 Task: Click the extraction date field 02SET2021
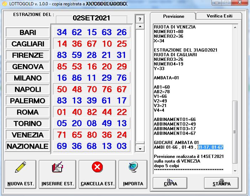(92, 18)
